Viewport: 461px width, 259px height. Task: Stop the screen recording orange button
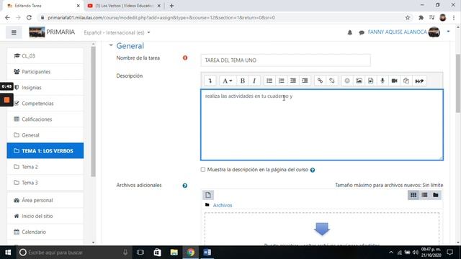pyautogui.click(x=6, y=100)
